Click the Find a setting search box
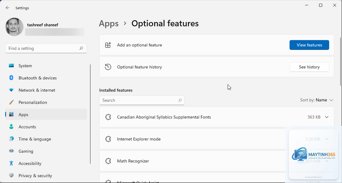Image resolution: width=342 pixels, height=183 pixels. tap(46, 48)
